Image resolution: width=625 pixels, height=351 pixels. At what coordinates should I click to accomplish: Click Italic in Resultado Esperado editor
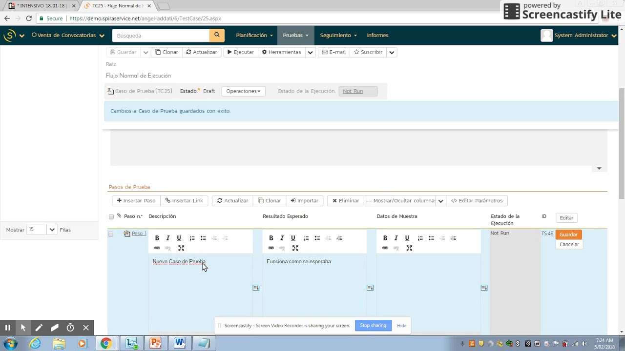(x=282, y=238)
